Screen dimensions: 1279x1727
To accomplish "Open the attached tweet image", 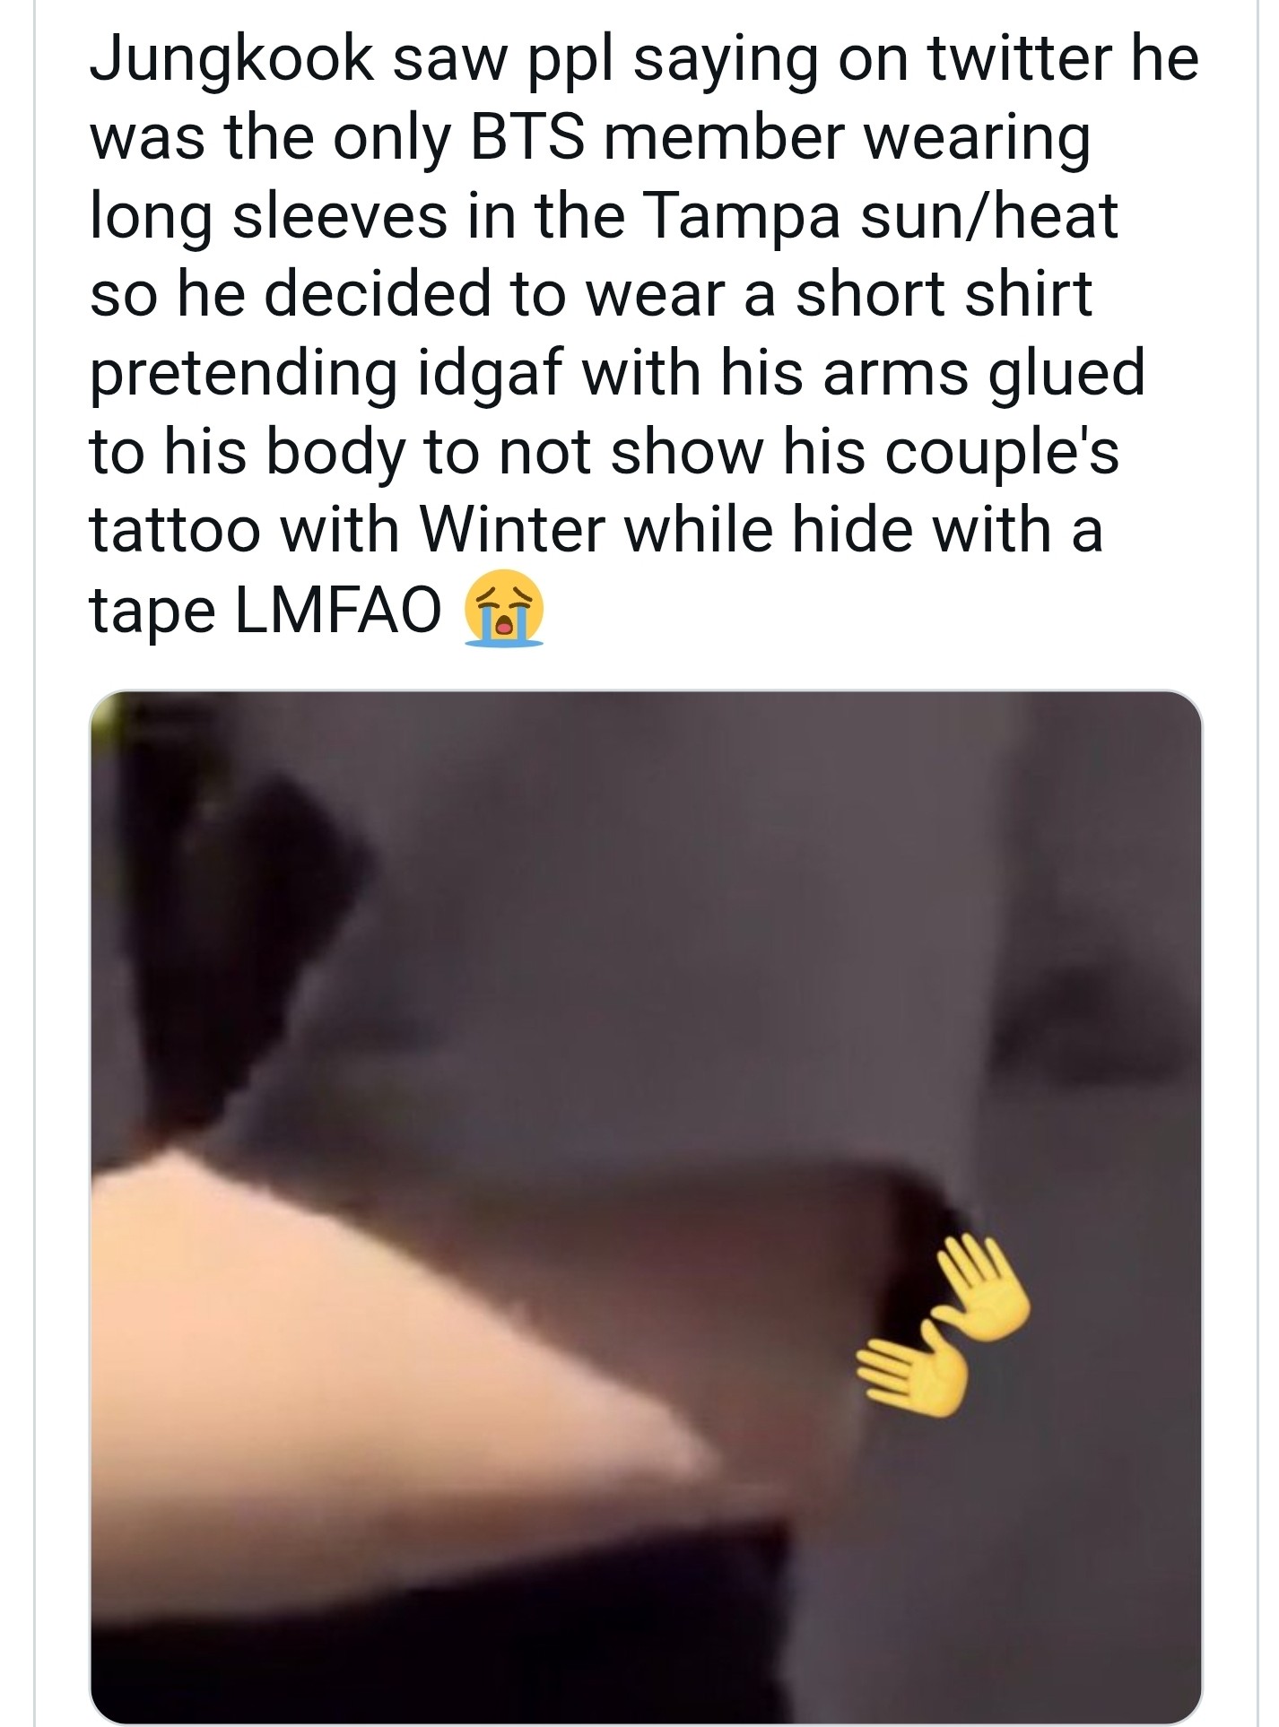I will coord(646,1207).
